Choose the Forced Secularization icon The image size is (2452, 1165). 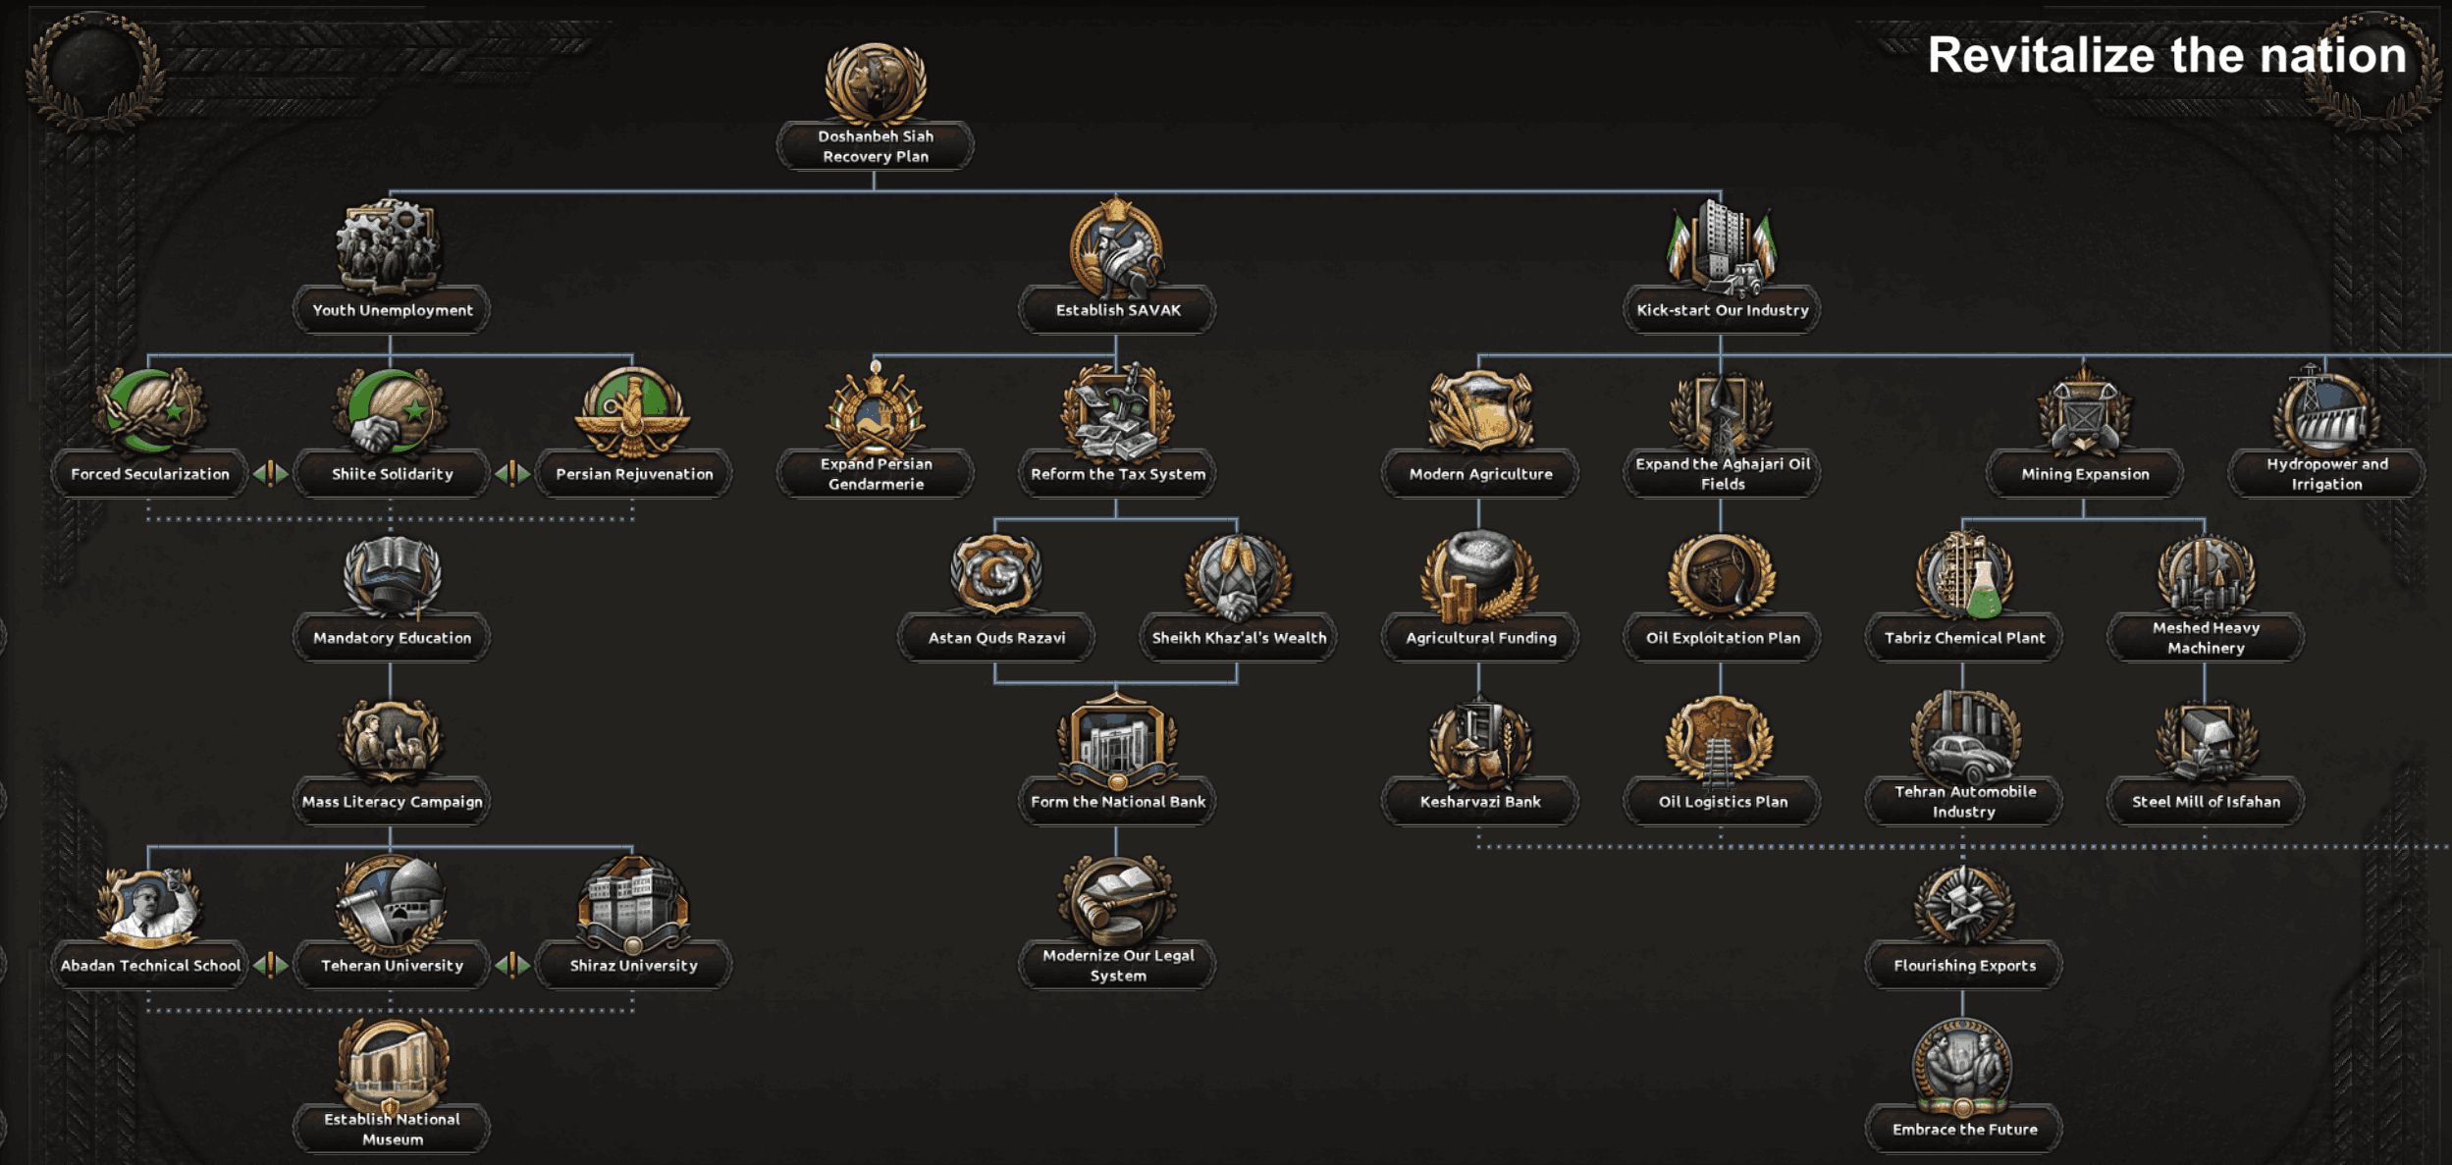pos(149,411)
